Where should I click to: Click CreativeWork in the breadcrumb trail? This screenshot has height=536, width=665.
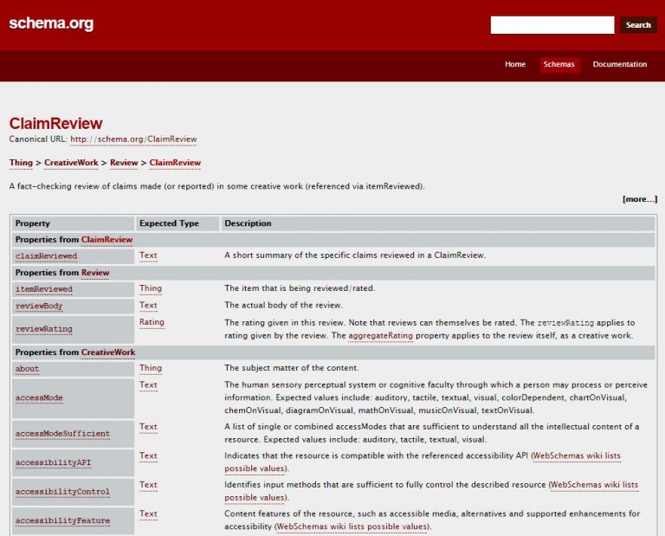click(x=72, y=163)
